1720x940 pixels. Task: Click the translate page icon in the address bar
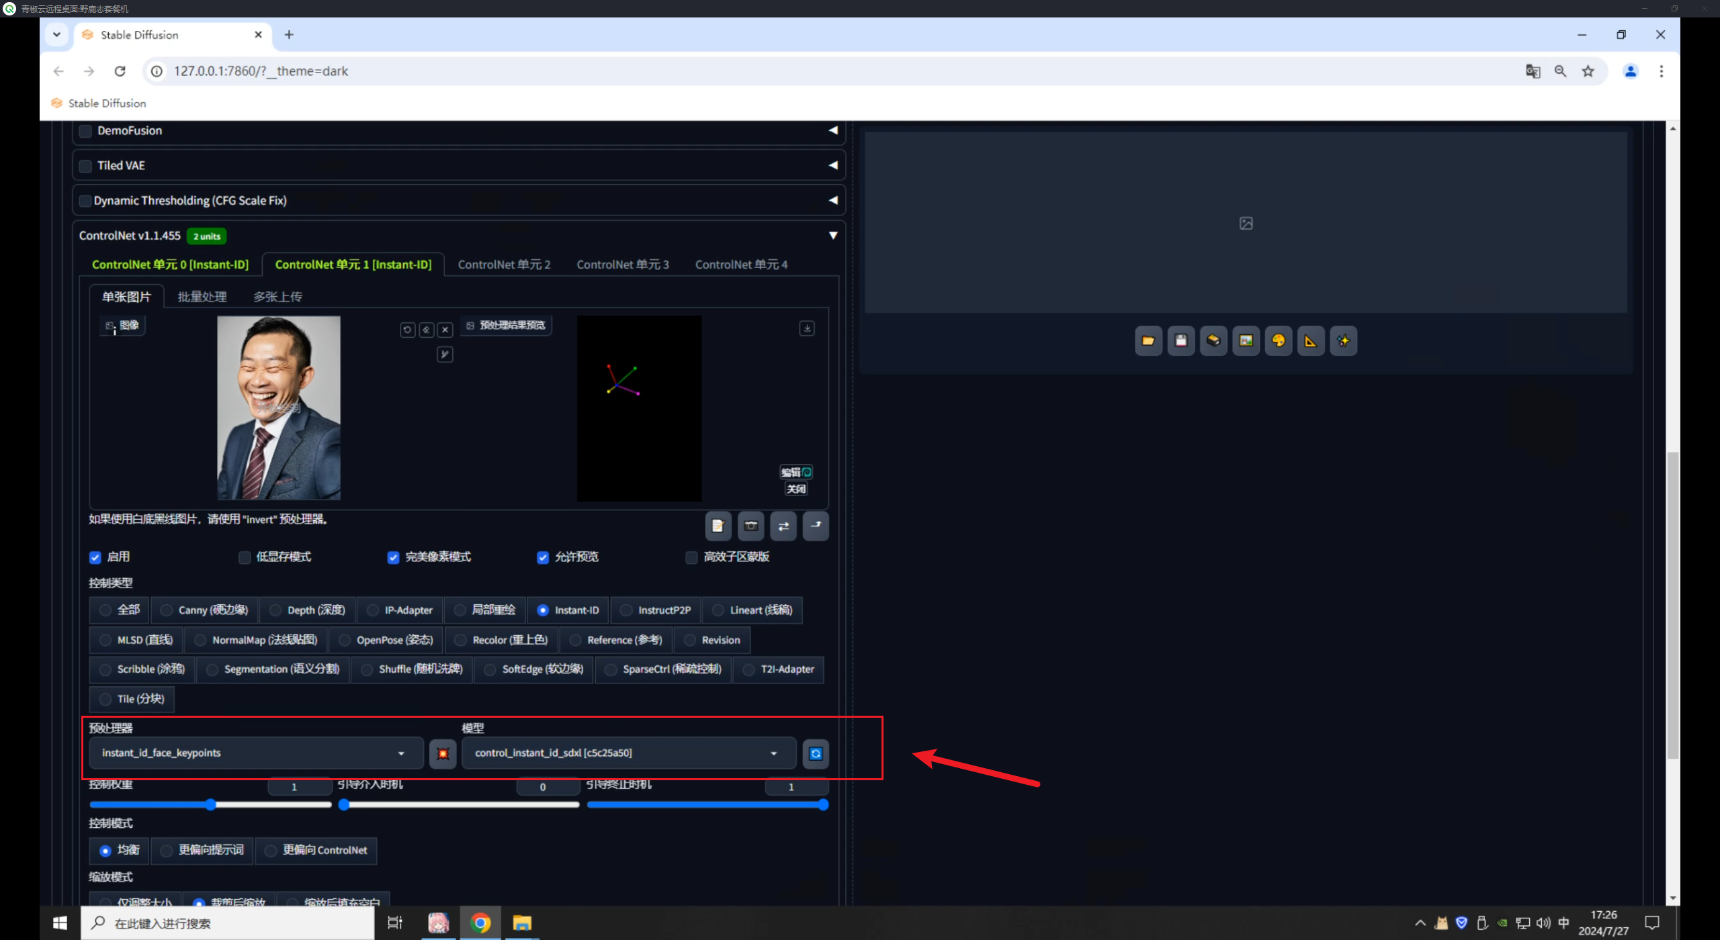[x=1533, y=71]
